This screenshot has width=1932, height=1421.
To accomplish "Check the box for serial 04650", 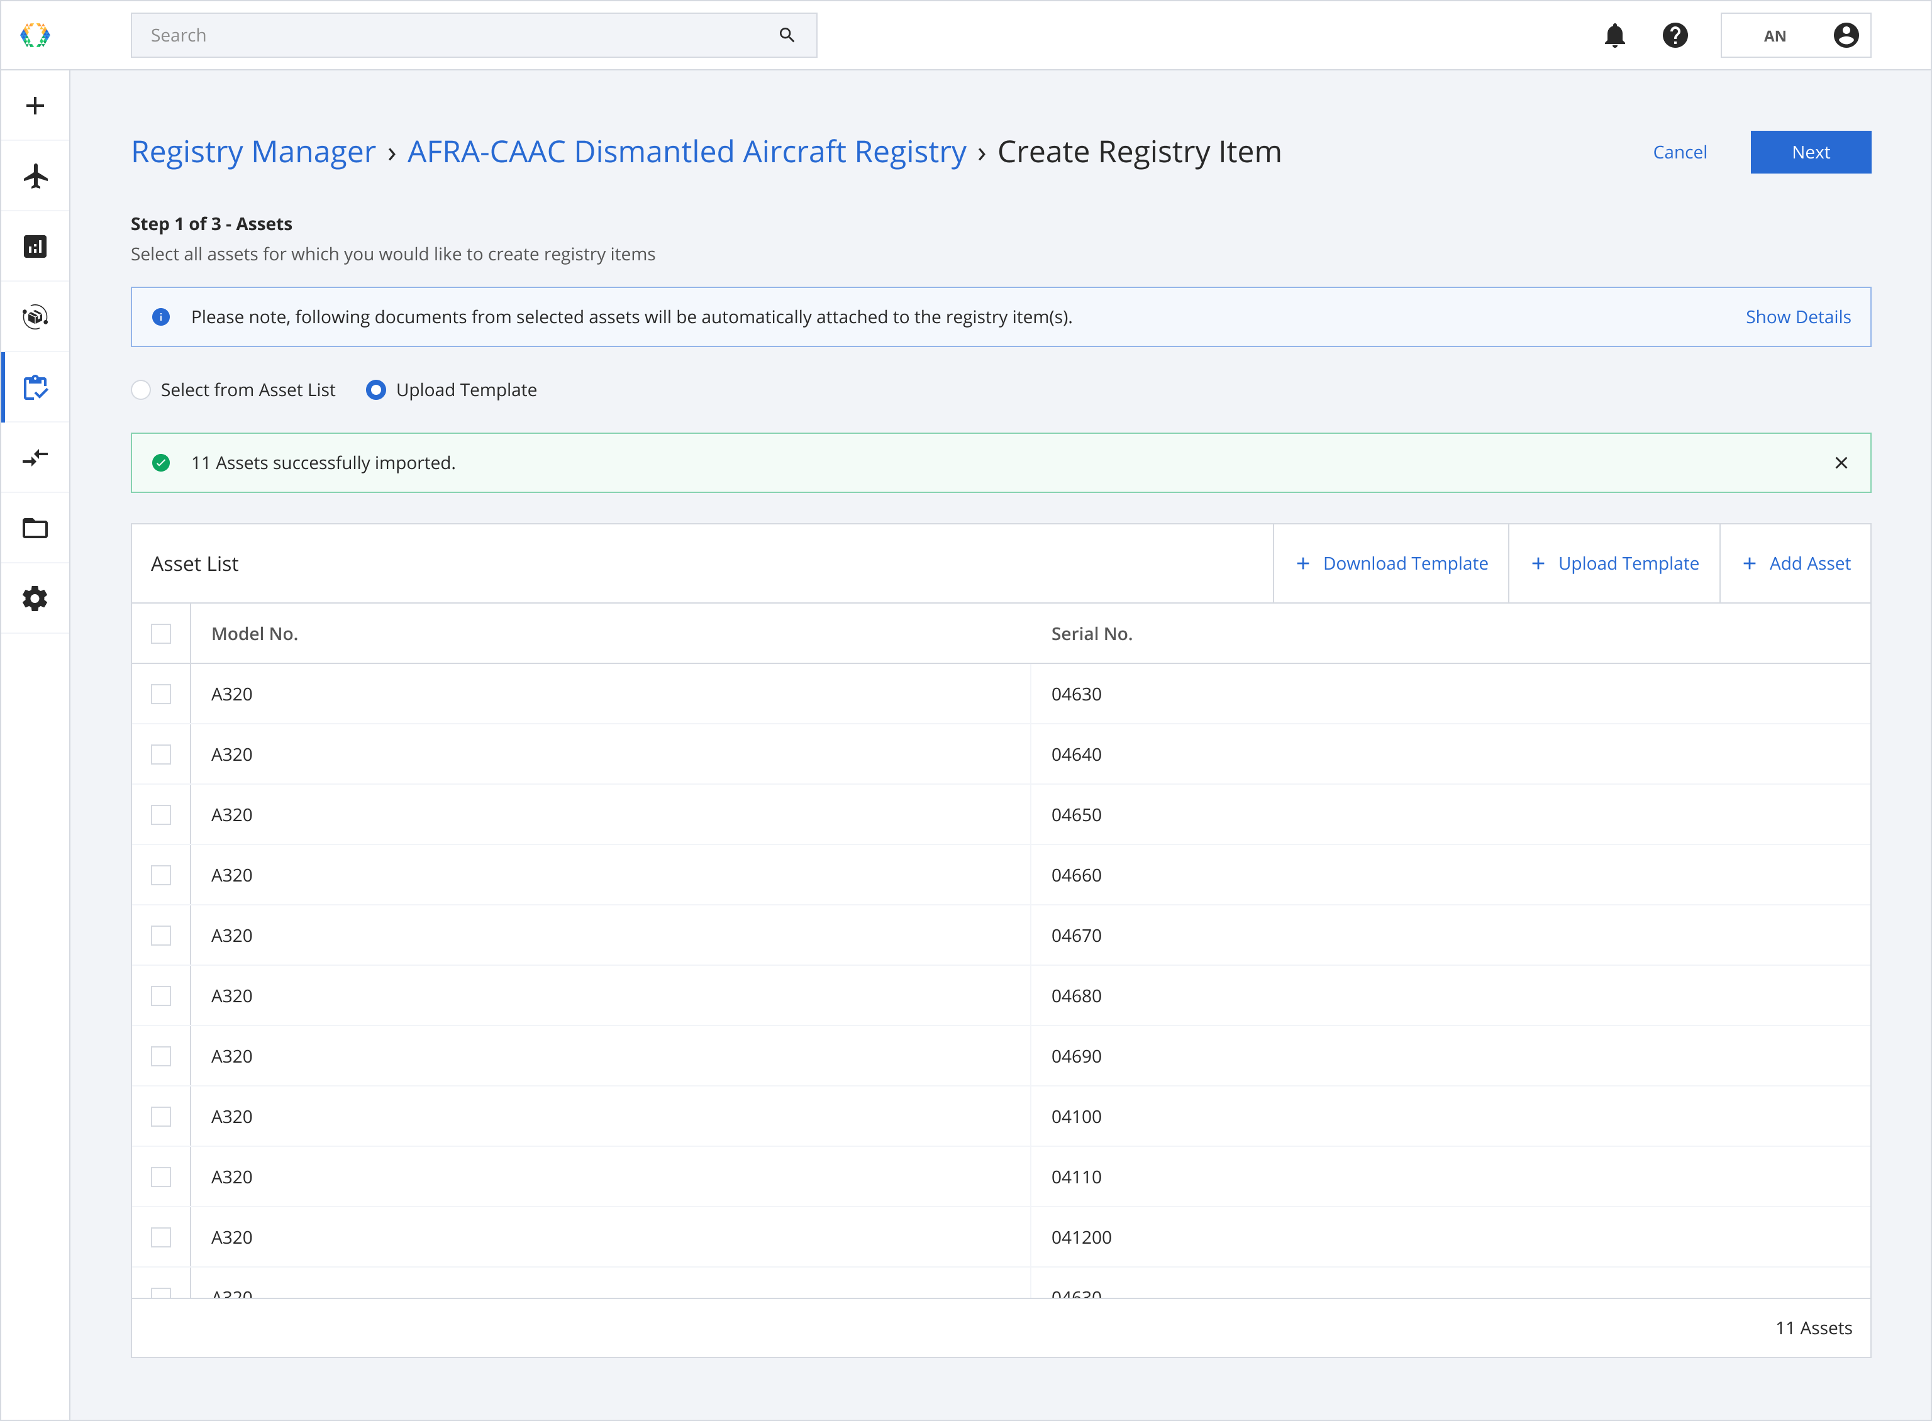I will coord(161,815).
